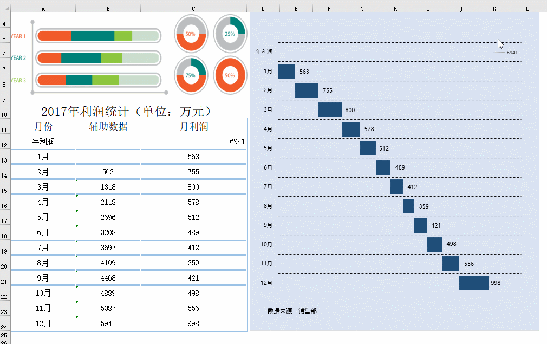547x344 pixels.
Task: Select the table cell with value 3697
Action: (x=108, y=248)
